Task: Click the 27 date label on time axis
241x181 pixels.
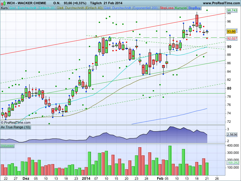Action: (16, 179)
